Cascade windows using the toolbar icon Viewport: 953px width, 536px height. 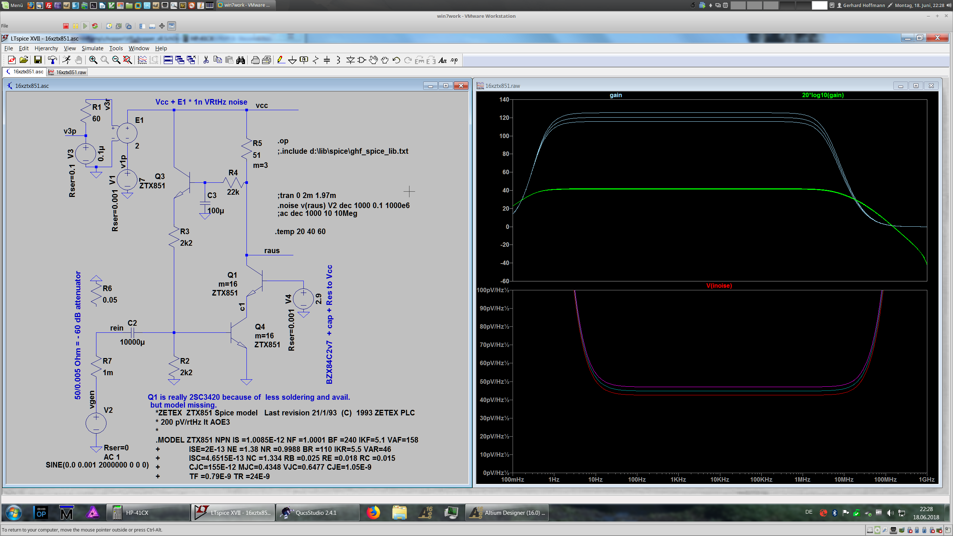point(180,60)
